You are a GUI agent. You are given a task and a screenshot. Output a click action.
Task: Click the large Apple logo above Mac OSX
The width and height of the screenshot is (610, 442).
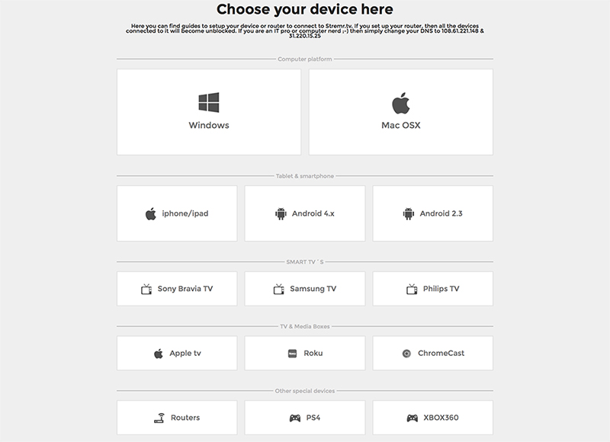coord(400,103)
